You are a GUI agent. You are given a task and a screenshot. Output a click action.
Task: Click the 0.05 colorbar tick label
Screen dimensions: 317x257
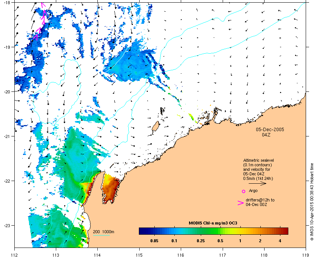point(154,241)
